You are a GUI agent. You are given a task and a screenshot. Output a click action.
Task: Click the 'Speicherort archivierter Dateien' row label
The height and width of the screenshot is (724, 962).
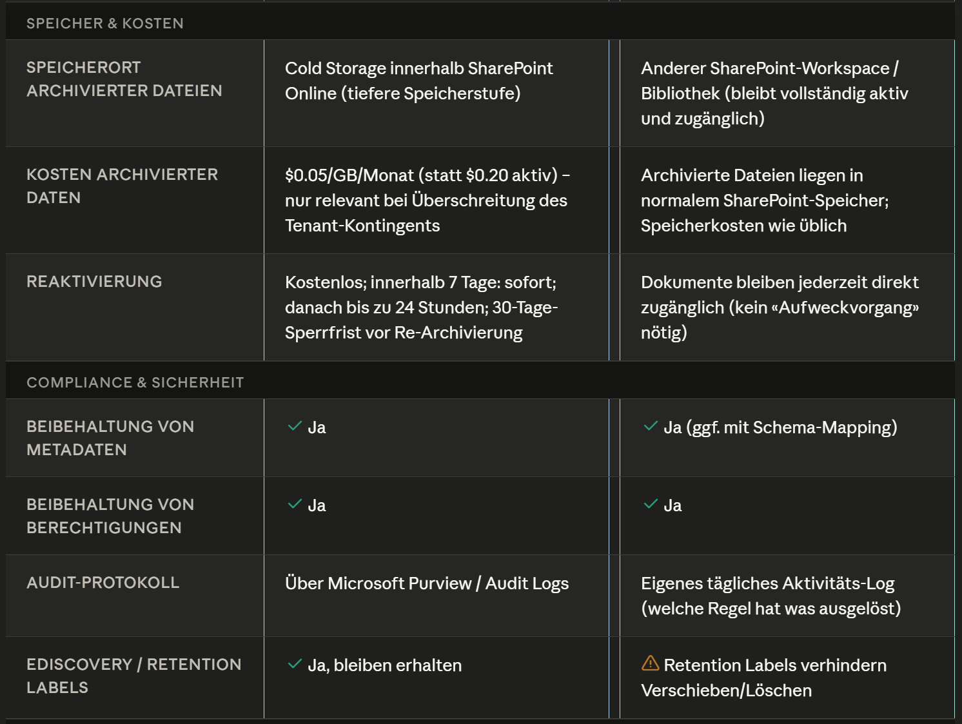124,79
